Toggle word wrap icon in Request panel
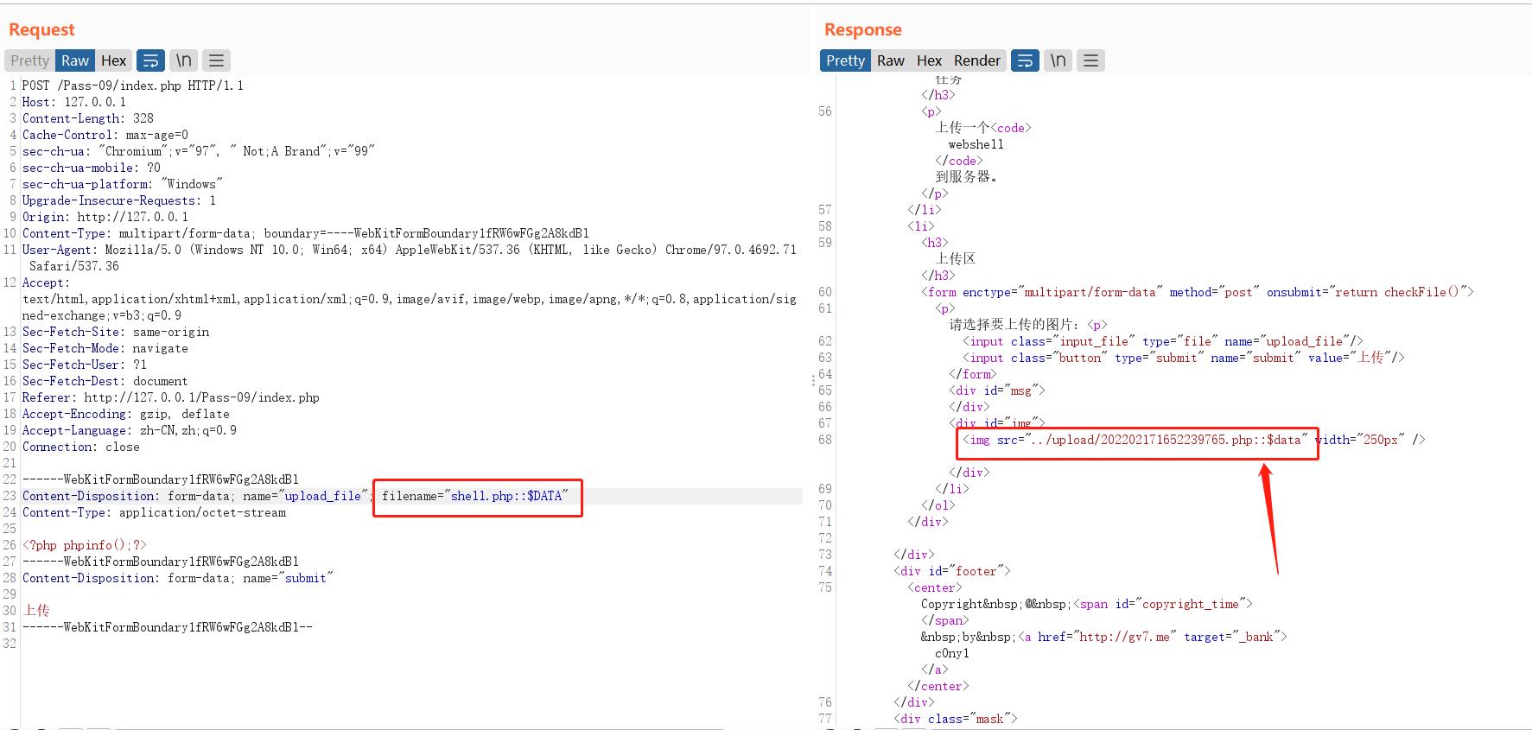 150,60
